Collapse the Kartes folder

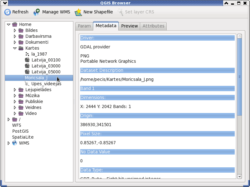tap(15, 48)
